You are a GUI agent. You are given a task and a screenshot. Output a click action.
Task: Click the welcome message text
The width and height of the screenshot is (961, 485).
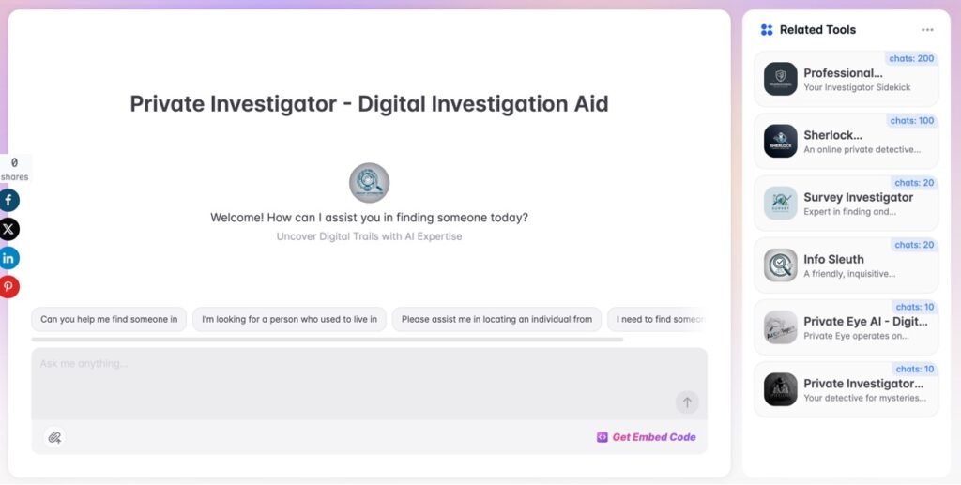point(369,218)
